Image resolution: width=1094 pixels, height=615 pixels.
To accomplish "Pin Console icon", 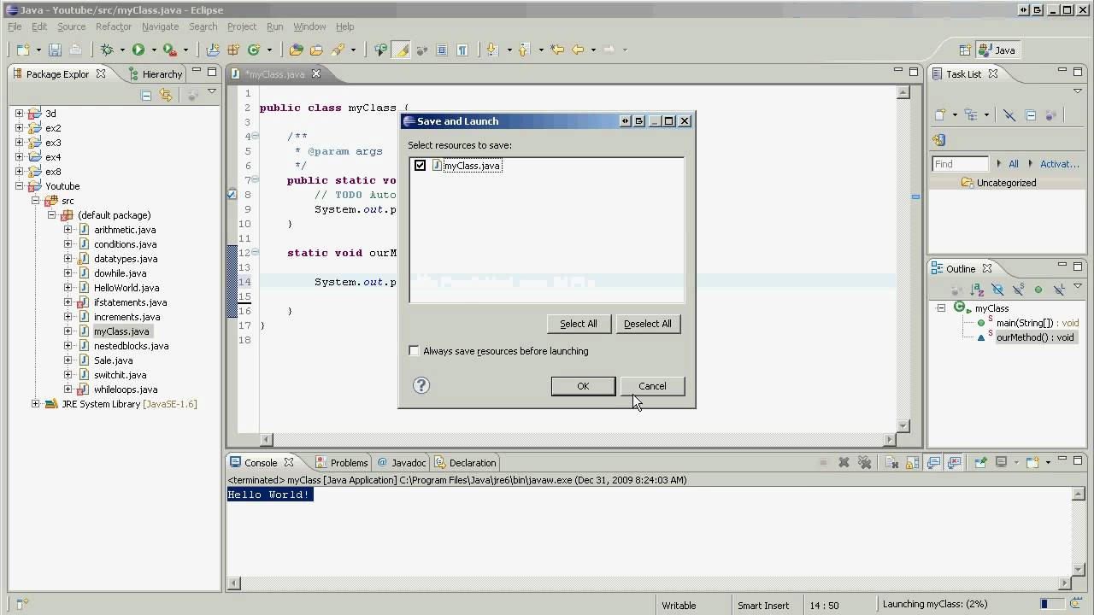I will point(980,463).
